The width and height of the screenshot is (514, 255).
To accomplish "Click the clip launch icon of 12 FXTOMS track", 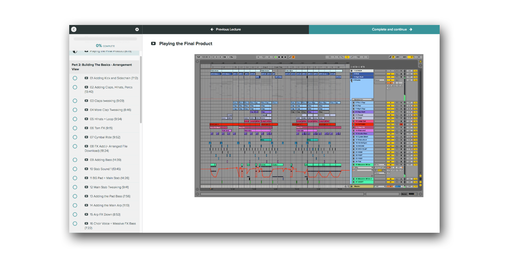I will point(354,124).
